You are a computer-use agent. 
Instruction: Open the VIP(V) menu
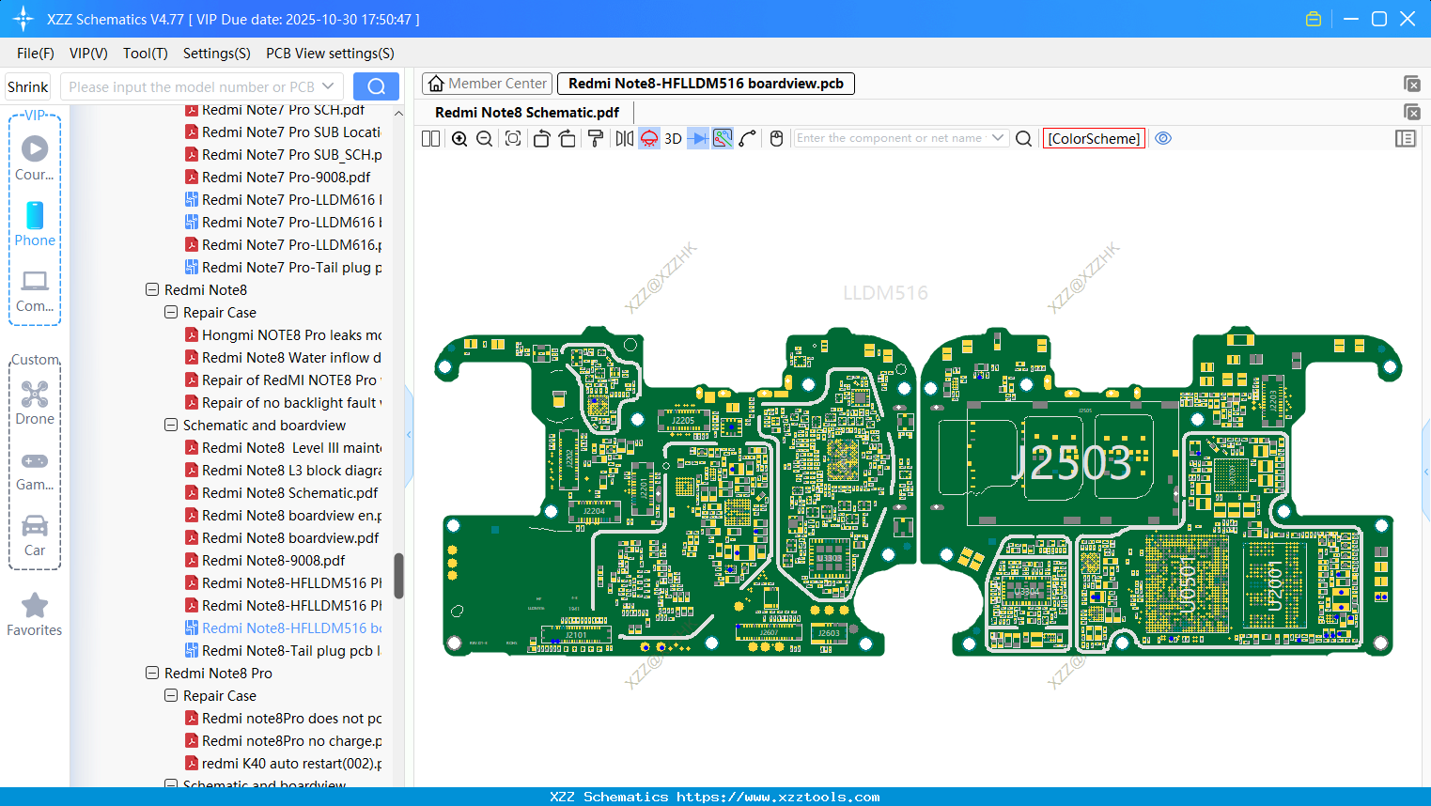(88, 54)
